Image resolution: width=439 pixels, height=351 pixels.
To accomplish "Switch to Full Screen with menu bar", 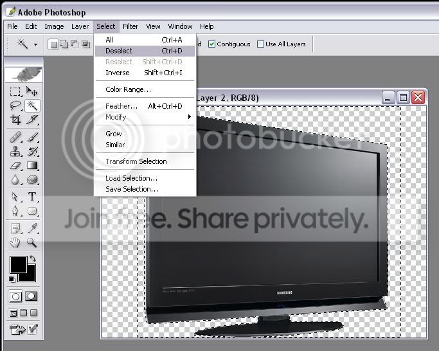I will coord(24,313).
